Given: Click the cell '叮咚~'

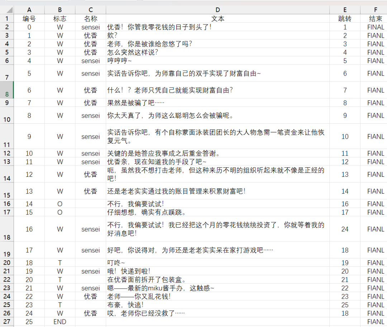Looking at the screenshot, I should point(218,262).
